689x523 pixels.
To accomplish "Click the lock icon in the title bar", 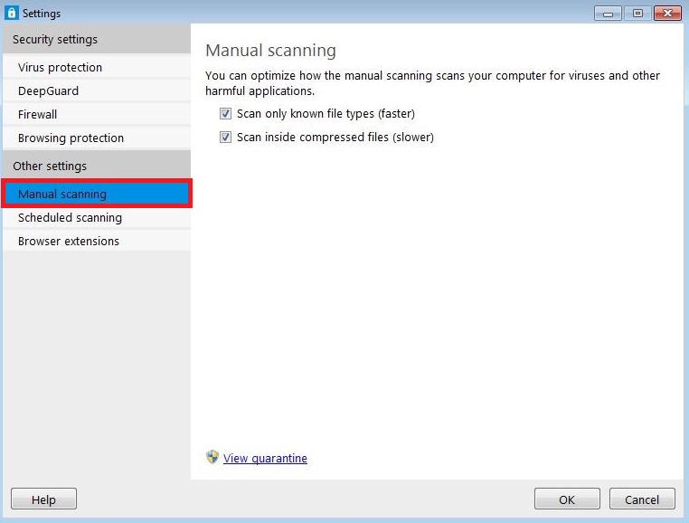I will click(x=12, y=13).
